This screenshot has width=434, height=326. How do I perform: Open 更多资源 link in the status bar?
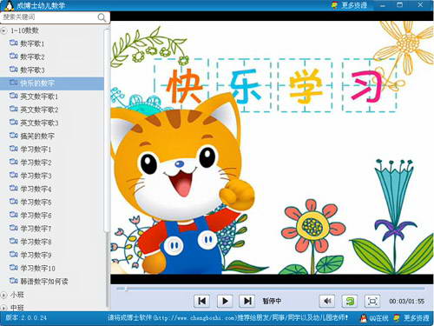(411, 318)
